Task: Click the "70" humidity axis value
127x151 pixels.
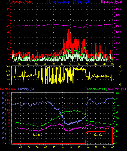Action: (3, 108)
